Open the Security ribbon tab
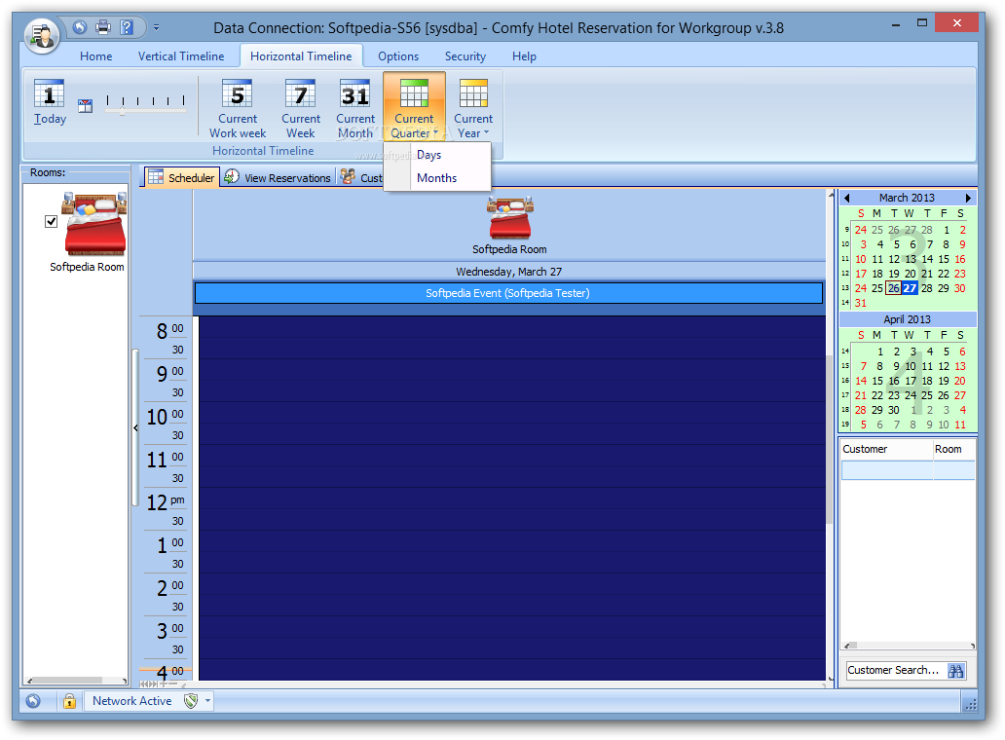 (465, 56)
